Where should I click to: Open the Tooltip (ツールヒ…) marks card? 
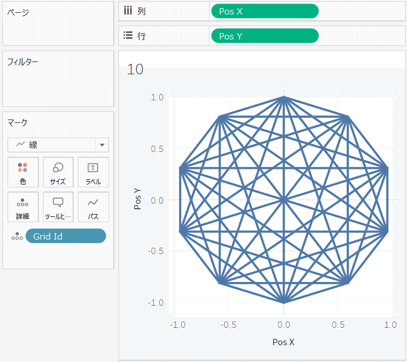point(58,207)
